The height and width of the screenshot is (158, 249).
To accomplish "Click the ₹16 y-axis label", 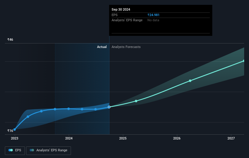I will [10, 131].
